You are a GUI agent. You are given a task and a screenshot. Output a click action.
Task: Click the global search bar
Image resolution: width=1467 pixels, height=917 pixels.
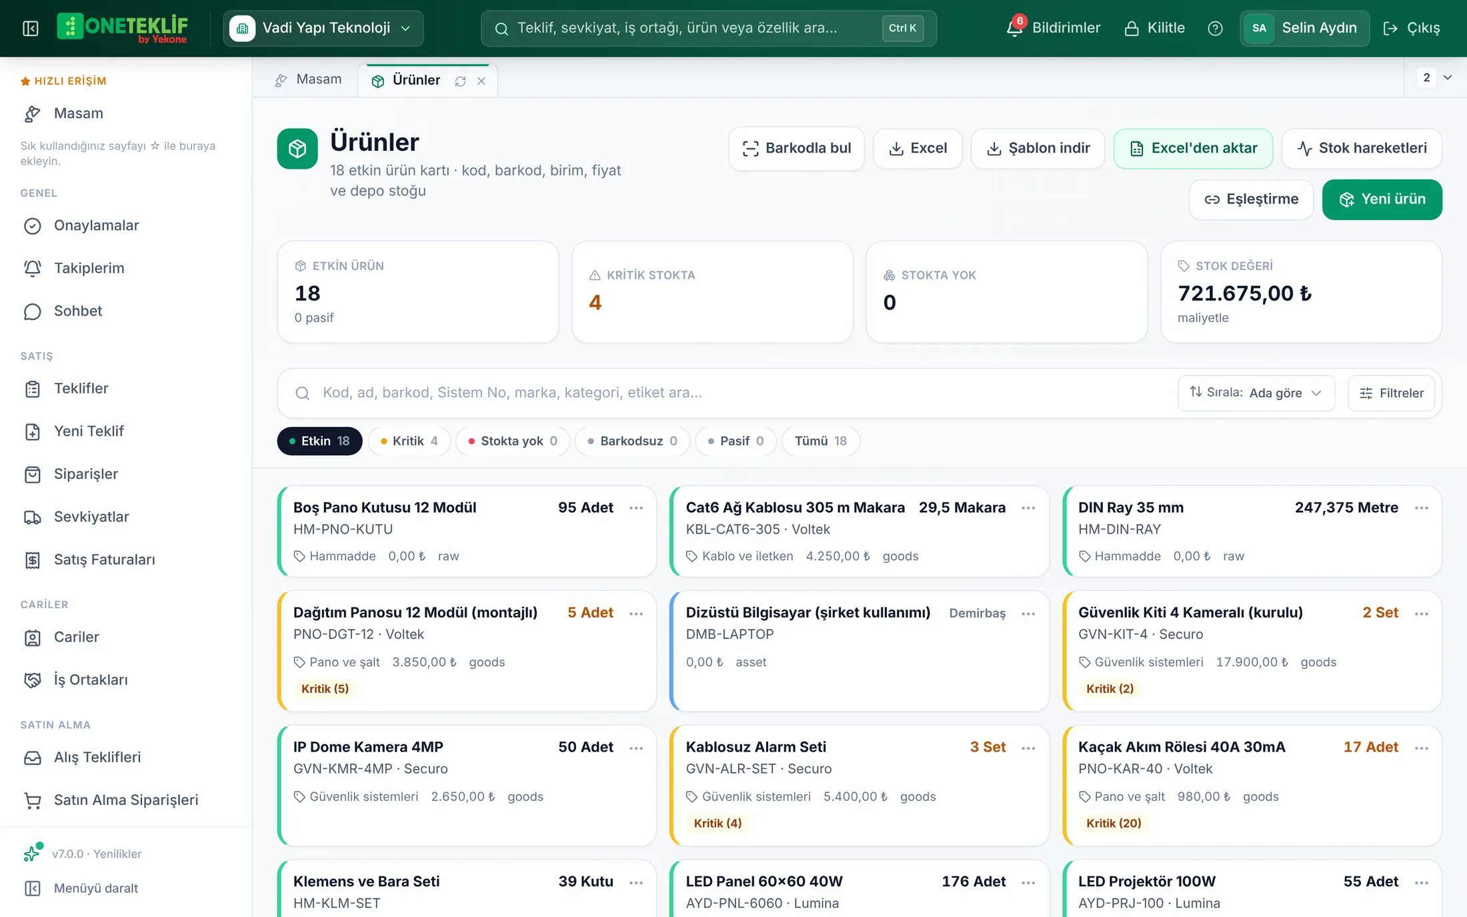point(708,28)
